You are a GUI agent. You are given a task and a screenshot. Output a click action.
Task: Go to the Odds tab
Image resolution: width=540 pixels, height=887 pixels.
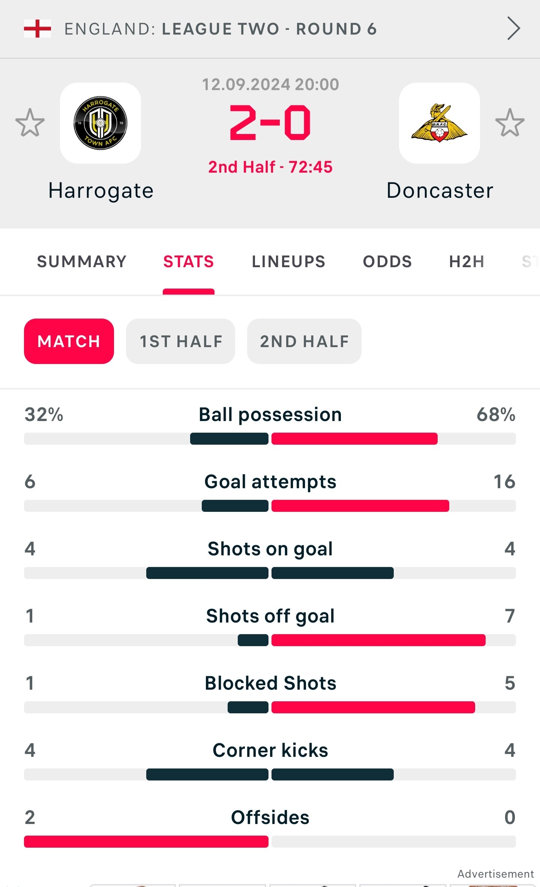coord(387,262)
